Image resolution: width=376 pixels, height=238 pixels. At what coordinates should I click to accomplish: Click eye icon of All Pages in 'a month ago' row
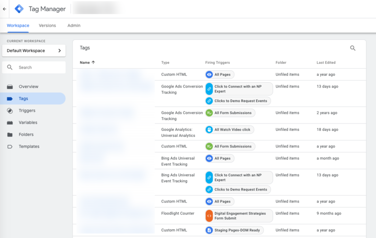point(209,158)
